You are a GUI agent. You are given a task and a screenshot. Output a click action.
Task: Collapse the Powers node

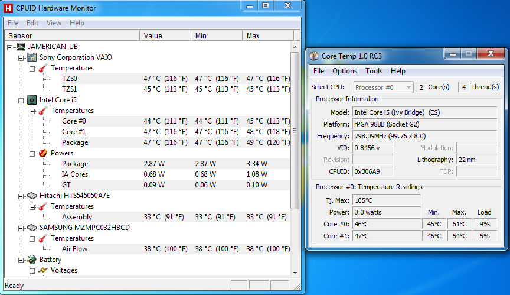click(x=32, y=154)
